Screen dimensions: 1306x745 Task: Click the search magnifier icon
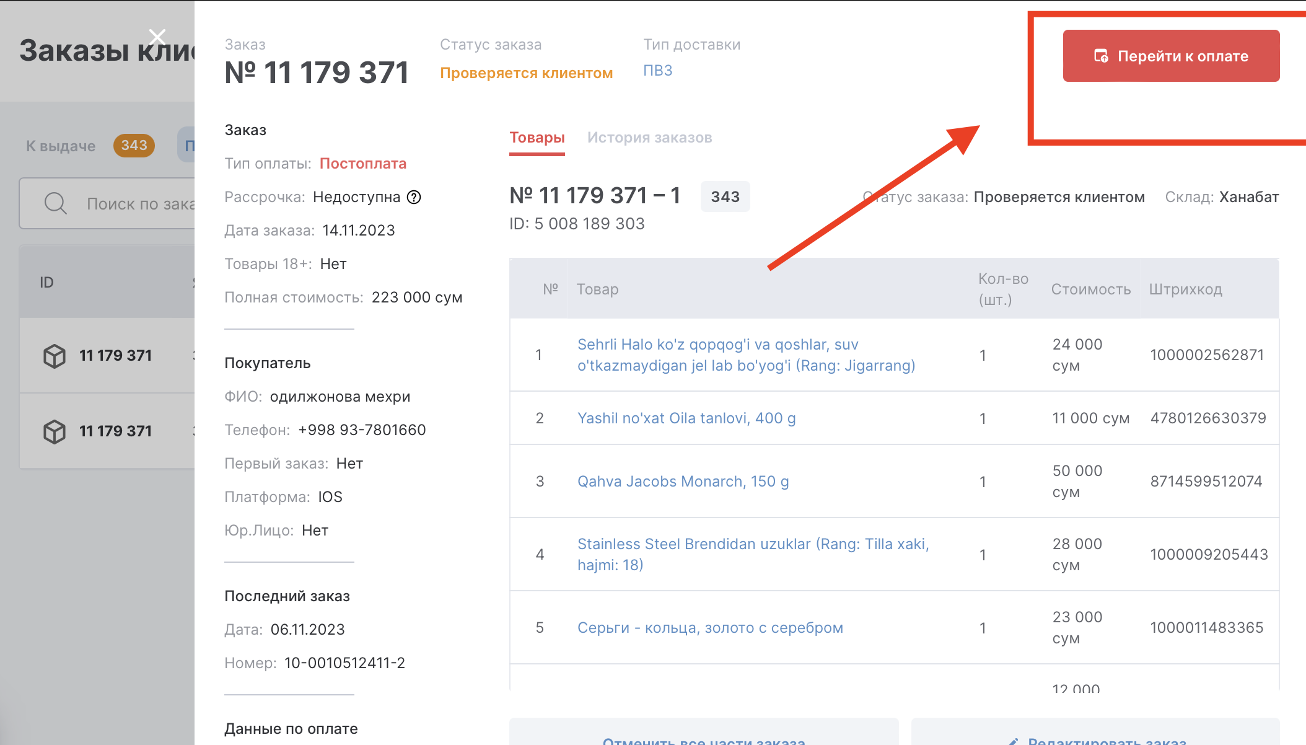(x=56, y=203)
